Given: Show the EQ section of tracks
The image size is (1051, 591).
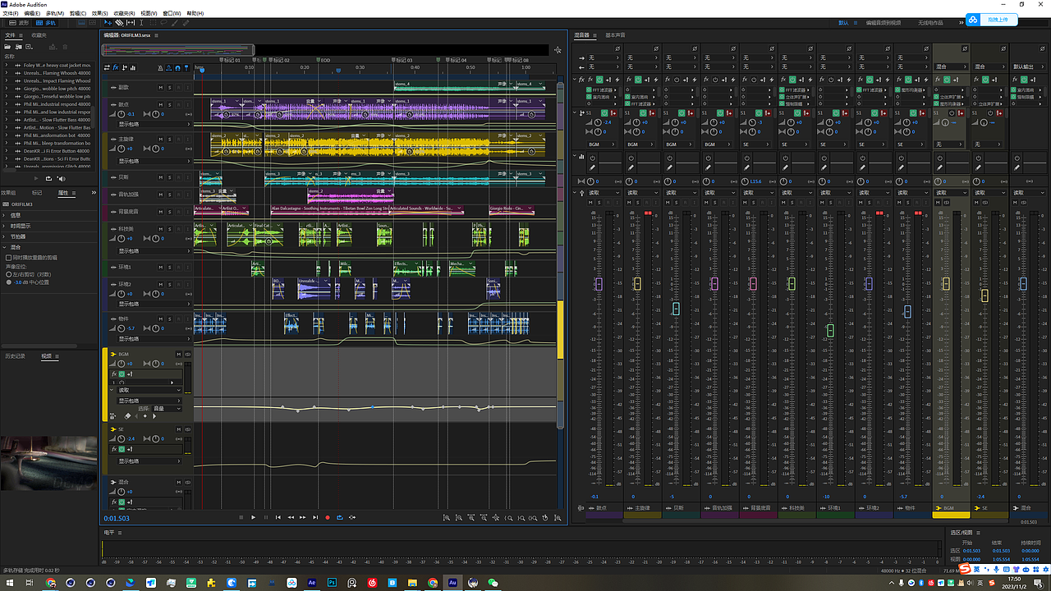Looking at the screenshot, I should pyautogui.click(x=133, y=67).
